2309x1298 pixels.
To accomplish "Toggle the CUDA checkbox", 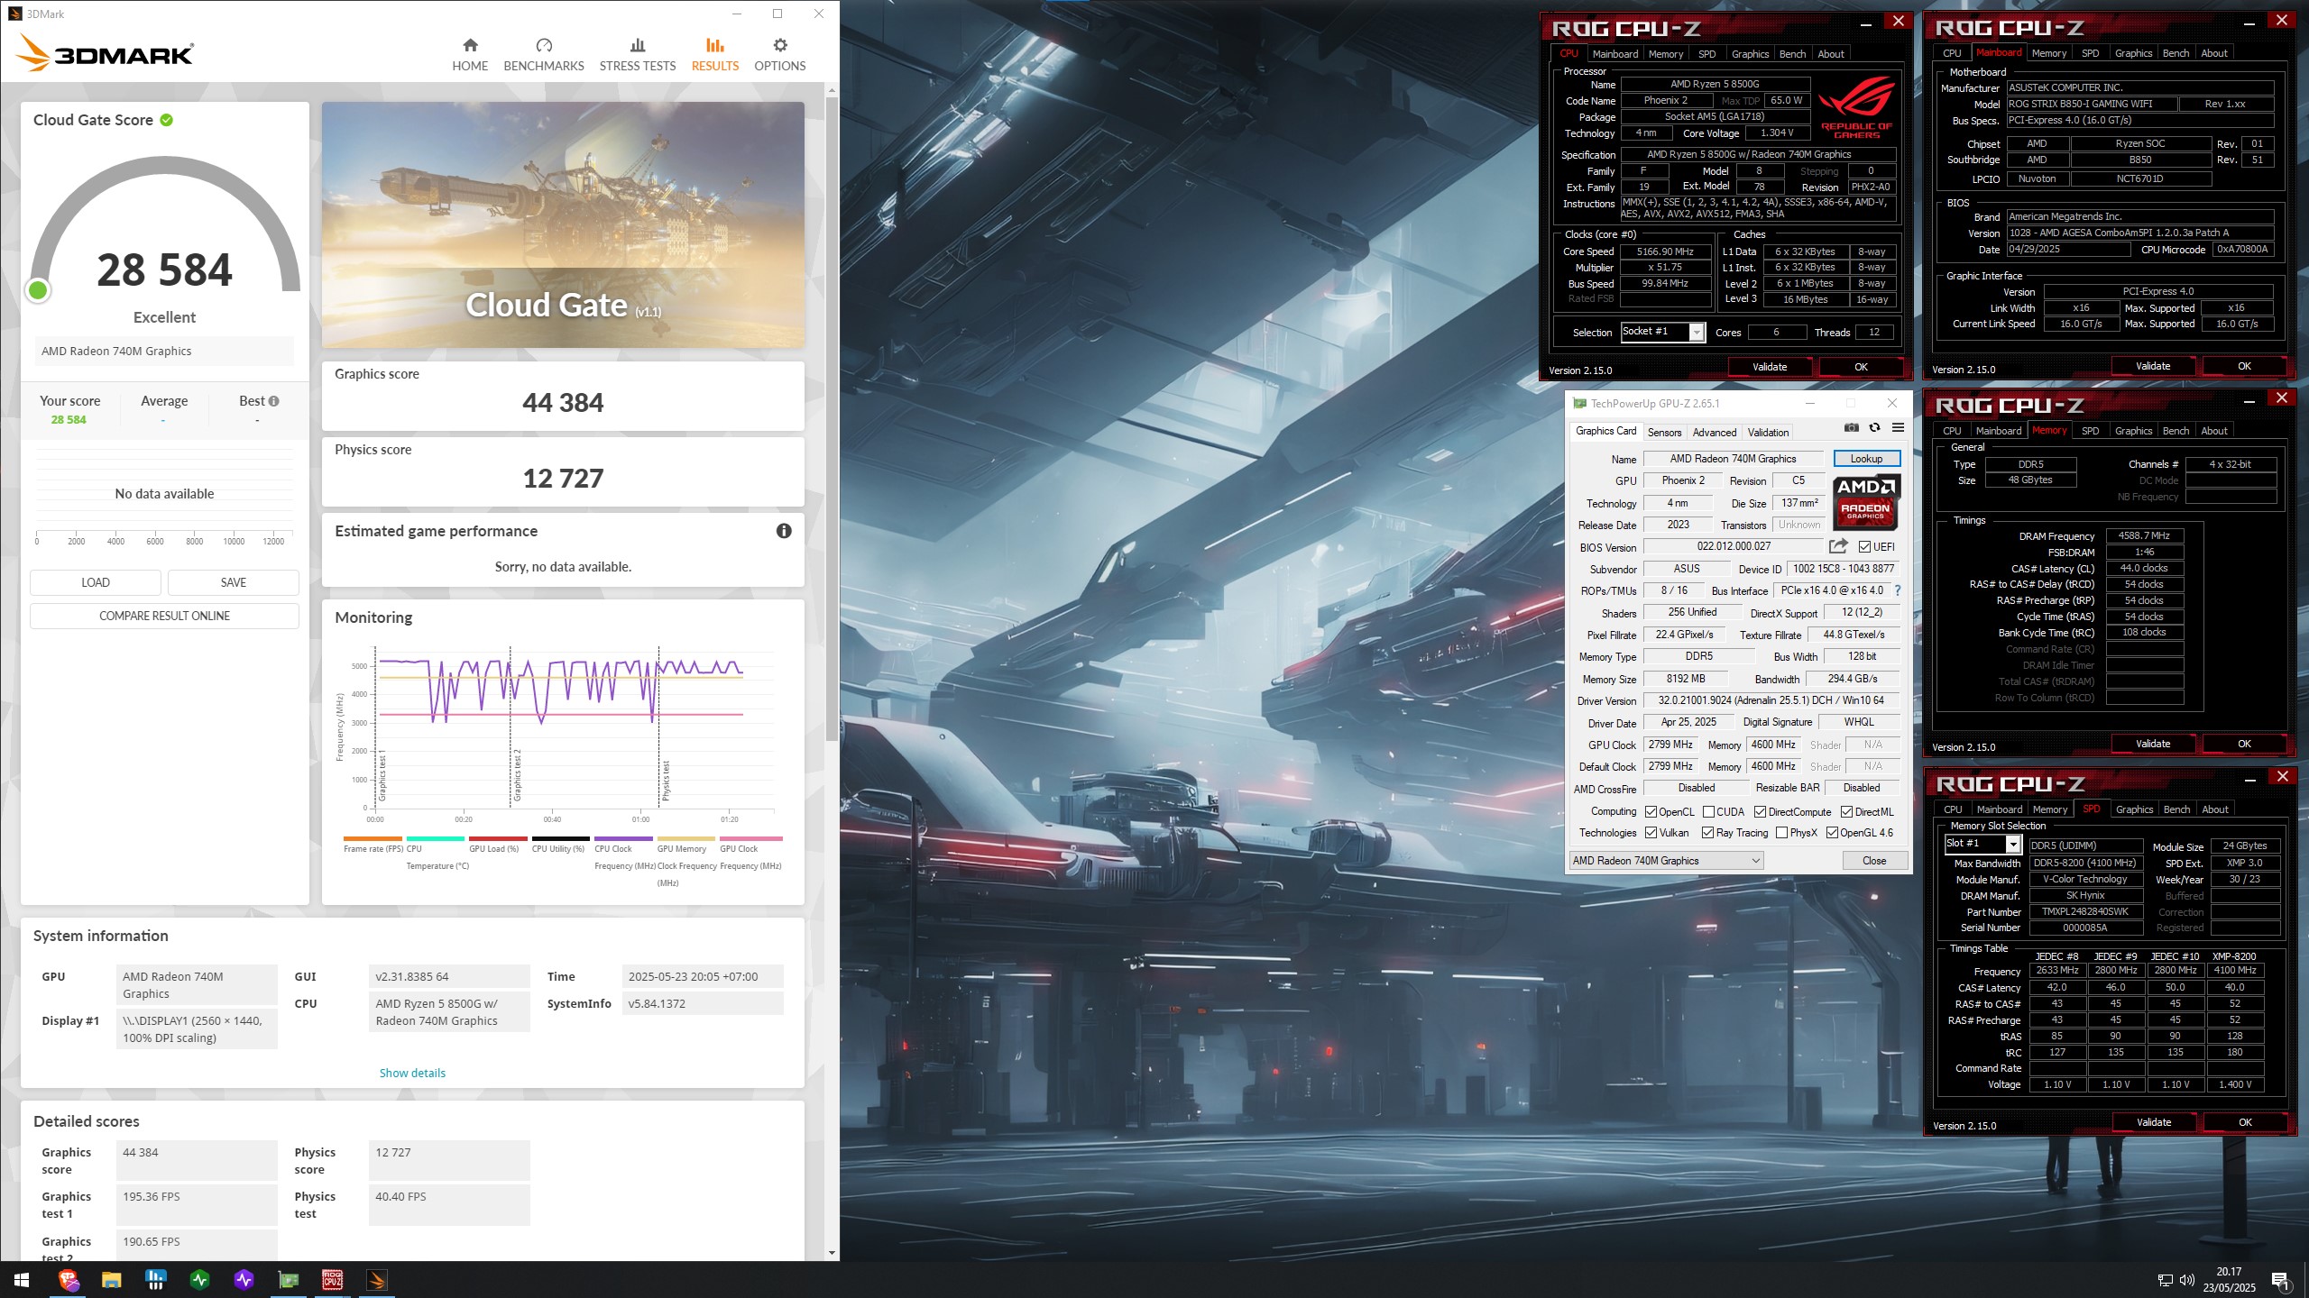I will click(x=1708, y=812).
